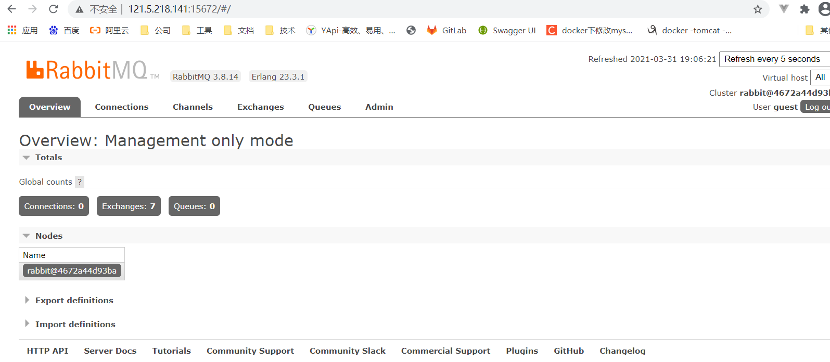The height and width of the screenshot is (362, 830).
Task: Click the RabbitMQ logo
Action: click(x=93, y=70)
